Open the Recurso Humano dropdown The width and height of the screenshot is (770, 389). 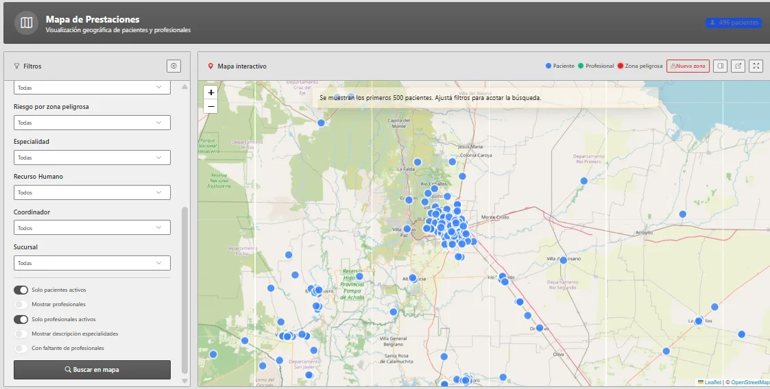pyautogui.click(x=92, y=192)
